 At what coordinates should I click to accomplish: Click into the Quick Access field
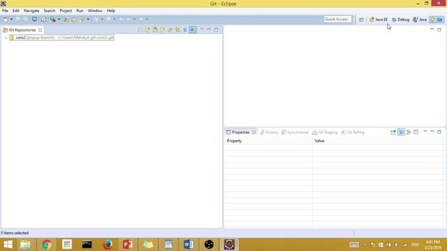pos(337,20)
